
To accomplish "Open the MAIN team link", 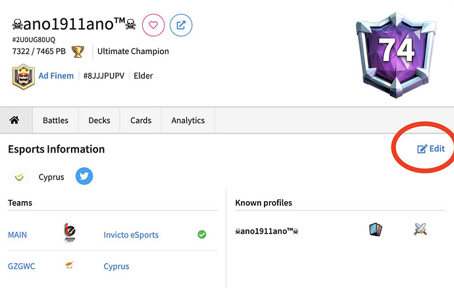I will pyautogui.click(x=17, y=235).
